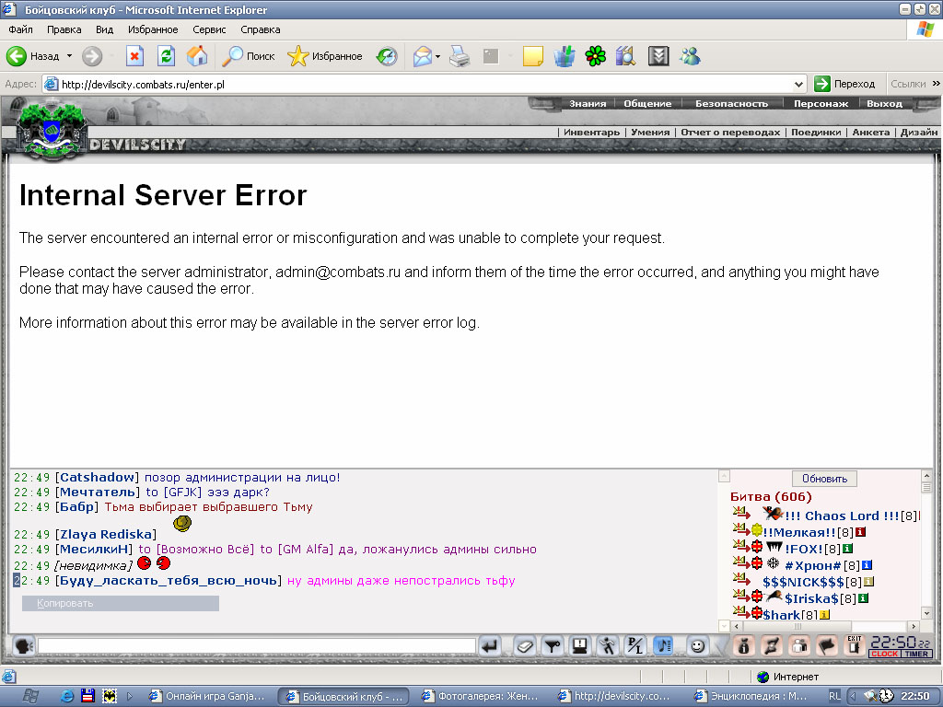Expand the address bar dropdown arrow
943x707 pixels.
798,84
